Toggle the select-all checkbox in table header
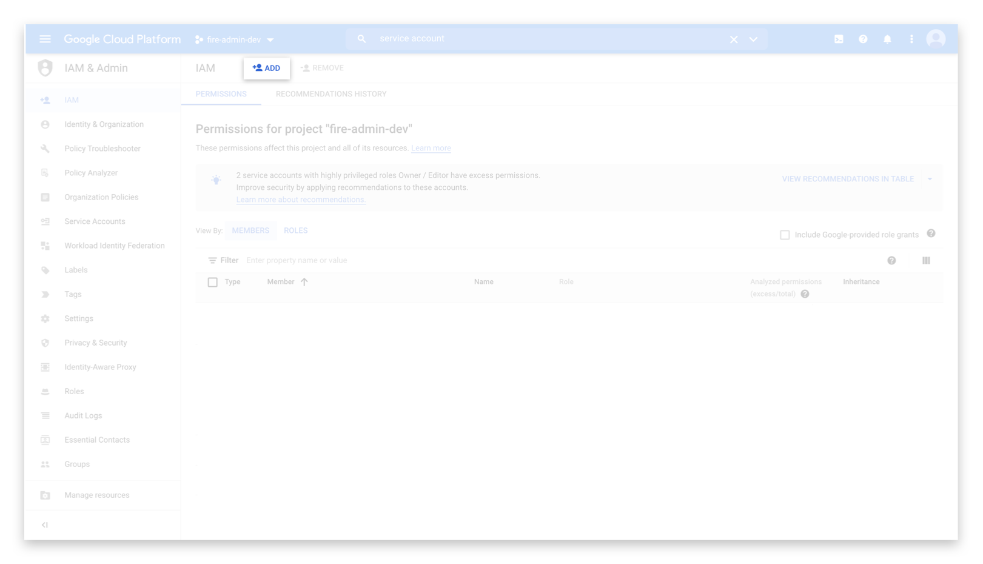The width and height of the screenshot is (983, 564). tap(212, 282)
